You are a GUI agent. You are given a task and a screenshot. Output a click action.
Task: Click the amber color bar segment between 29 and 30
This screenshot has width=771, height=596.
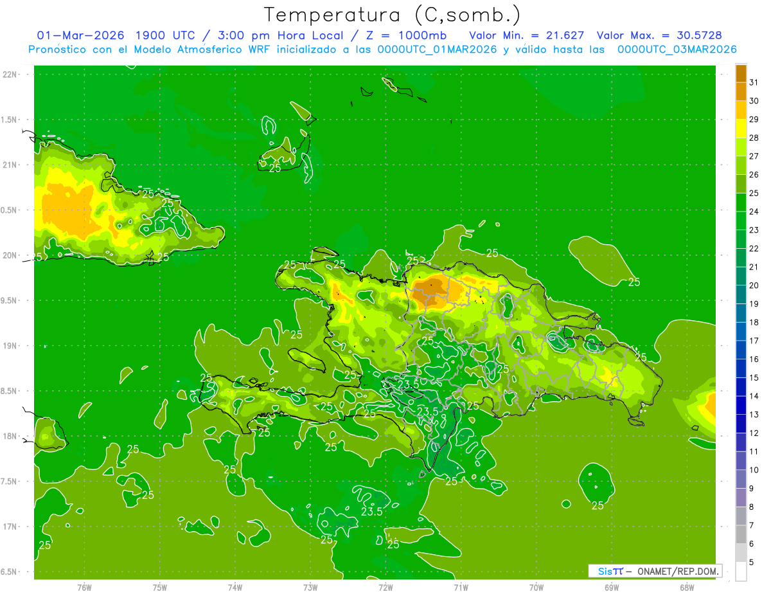[741, 111]
